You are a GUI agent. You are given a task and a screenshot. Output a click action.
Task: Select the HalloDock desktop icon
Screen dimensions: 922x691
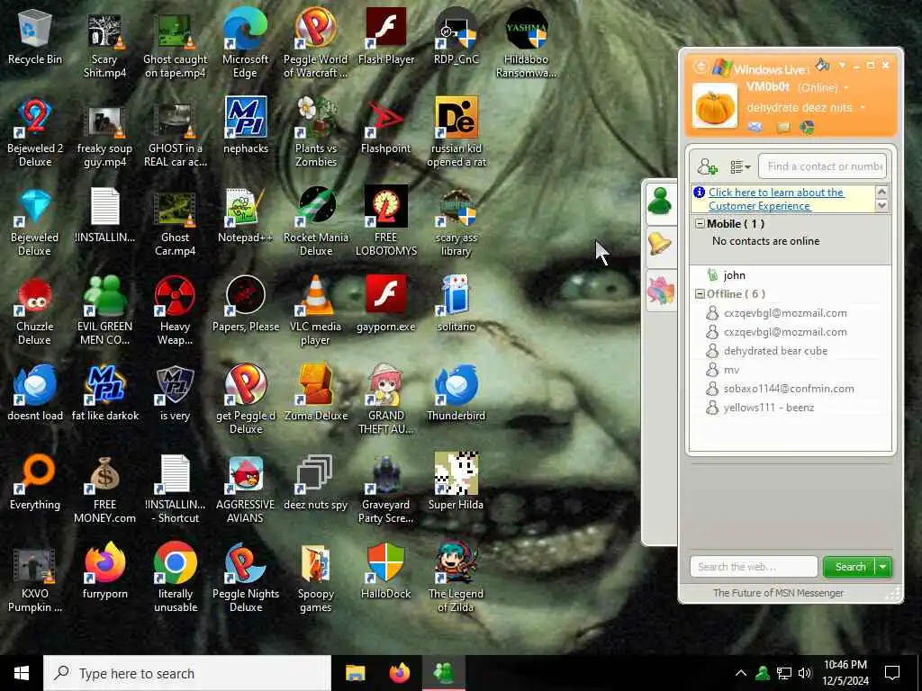point(385,571)
